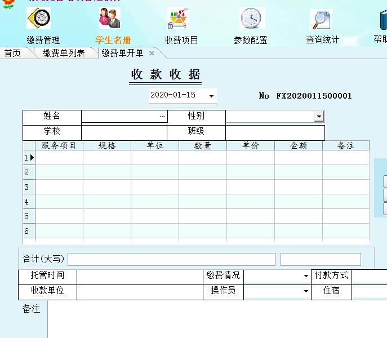Click the 缴费管理 label

(x=43, y=40)
